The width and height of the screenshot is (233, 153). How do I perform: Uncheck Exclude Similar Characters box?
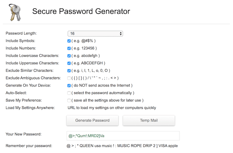[69, 71]
